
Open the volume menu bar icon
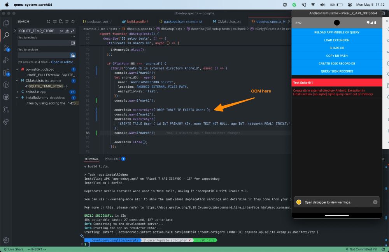322,4
